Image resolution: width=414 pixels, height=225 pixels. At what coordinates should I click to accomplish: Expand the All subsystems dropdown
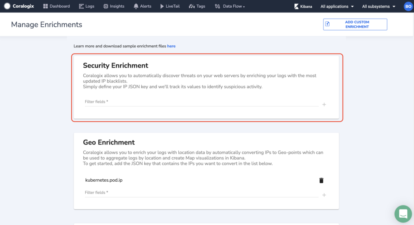378,6
